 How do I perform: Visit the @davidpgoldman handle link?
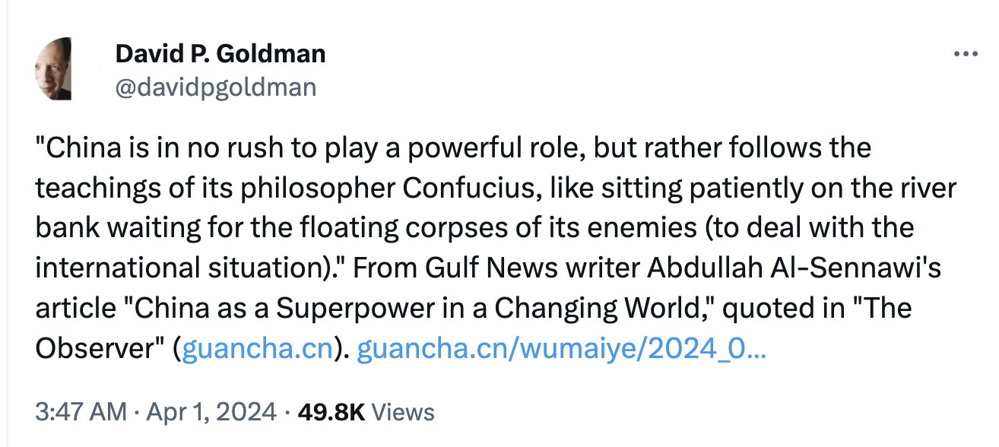[x=215, y=87]
